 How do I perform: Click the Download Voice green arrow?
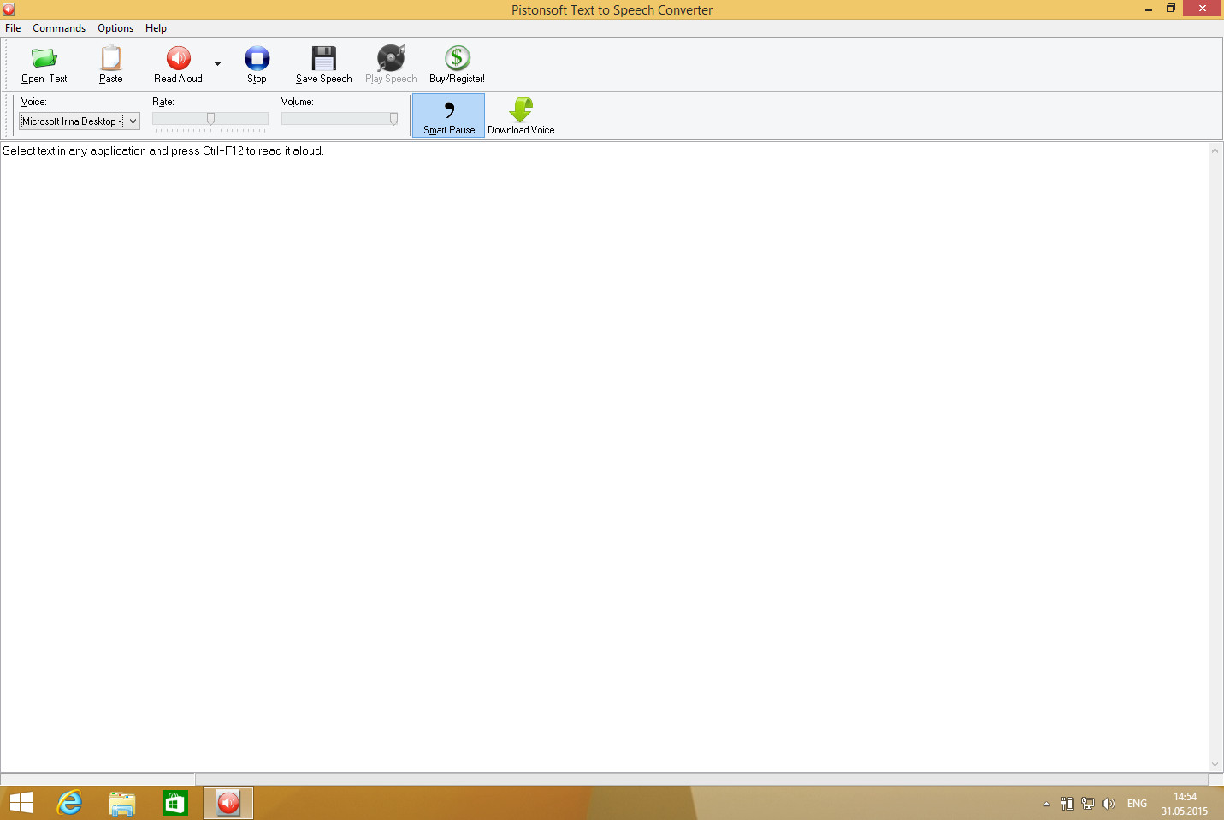[x=521, y=110]
